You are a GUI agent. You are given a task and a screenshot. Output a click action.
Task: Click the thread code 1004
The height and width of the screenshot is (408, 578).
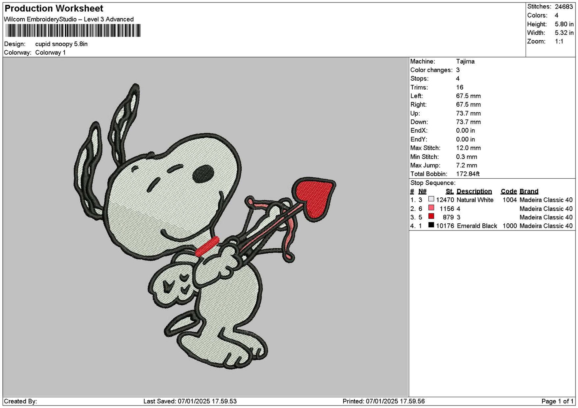510,200
